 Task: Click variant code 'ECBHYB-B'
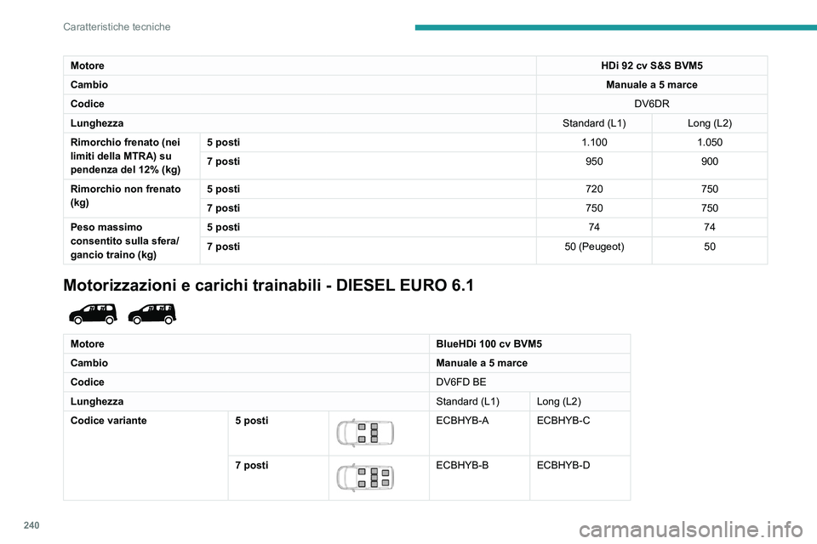coord(462,466)
